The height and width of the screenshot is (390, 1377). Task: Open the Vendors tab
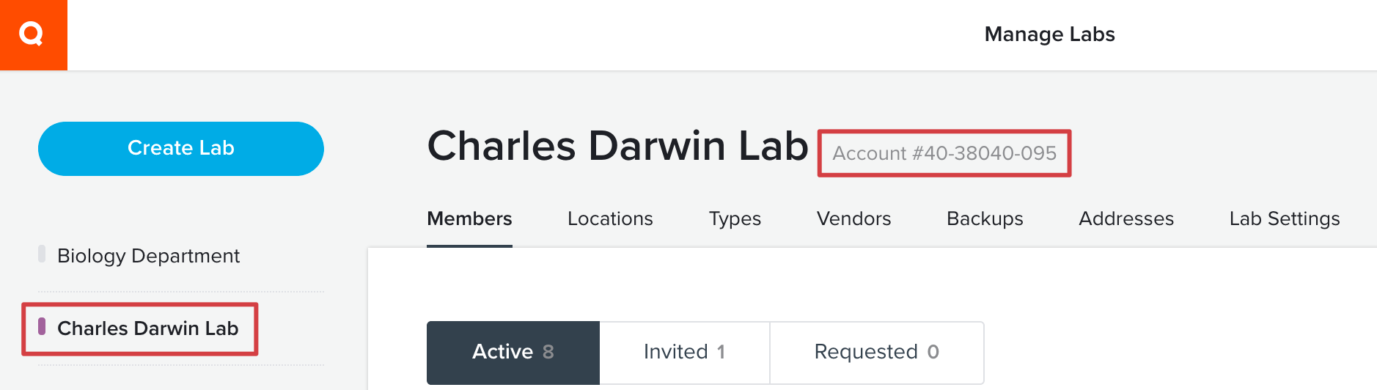(x=853, y=218)
